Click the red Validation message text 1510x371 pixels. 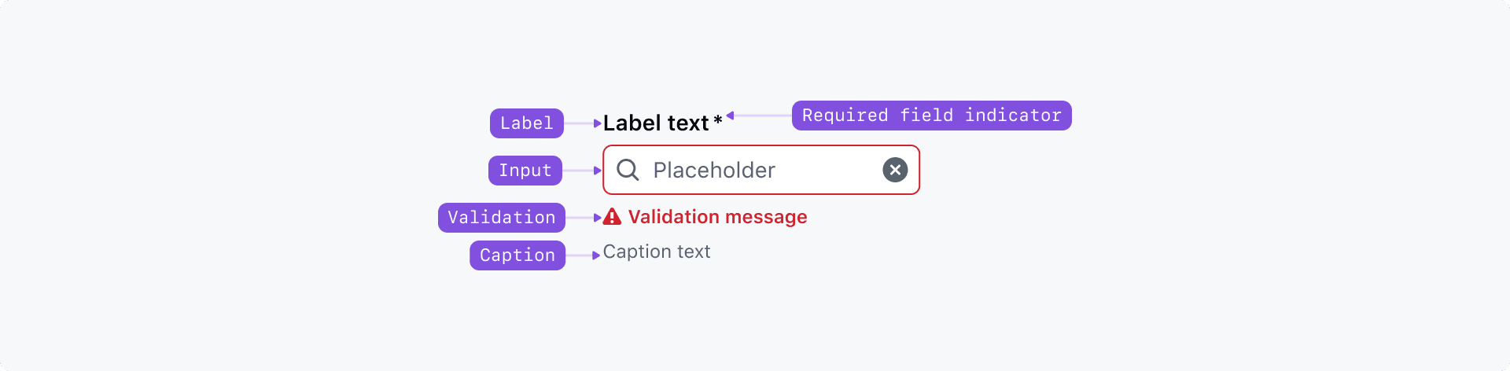click(x=717, y=217)
